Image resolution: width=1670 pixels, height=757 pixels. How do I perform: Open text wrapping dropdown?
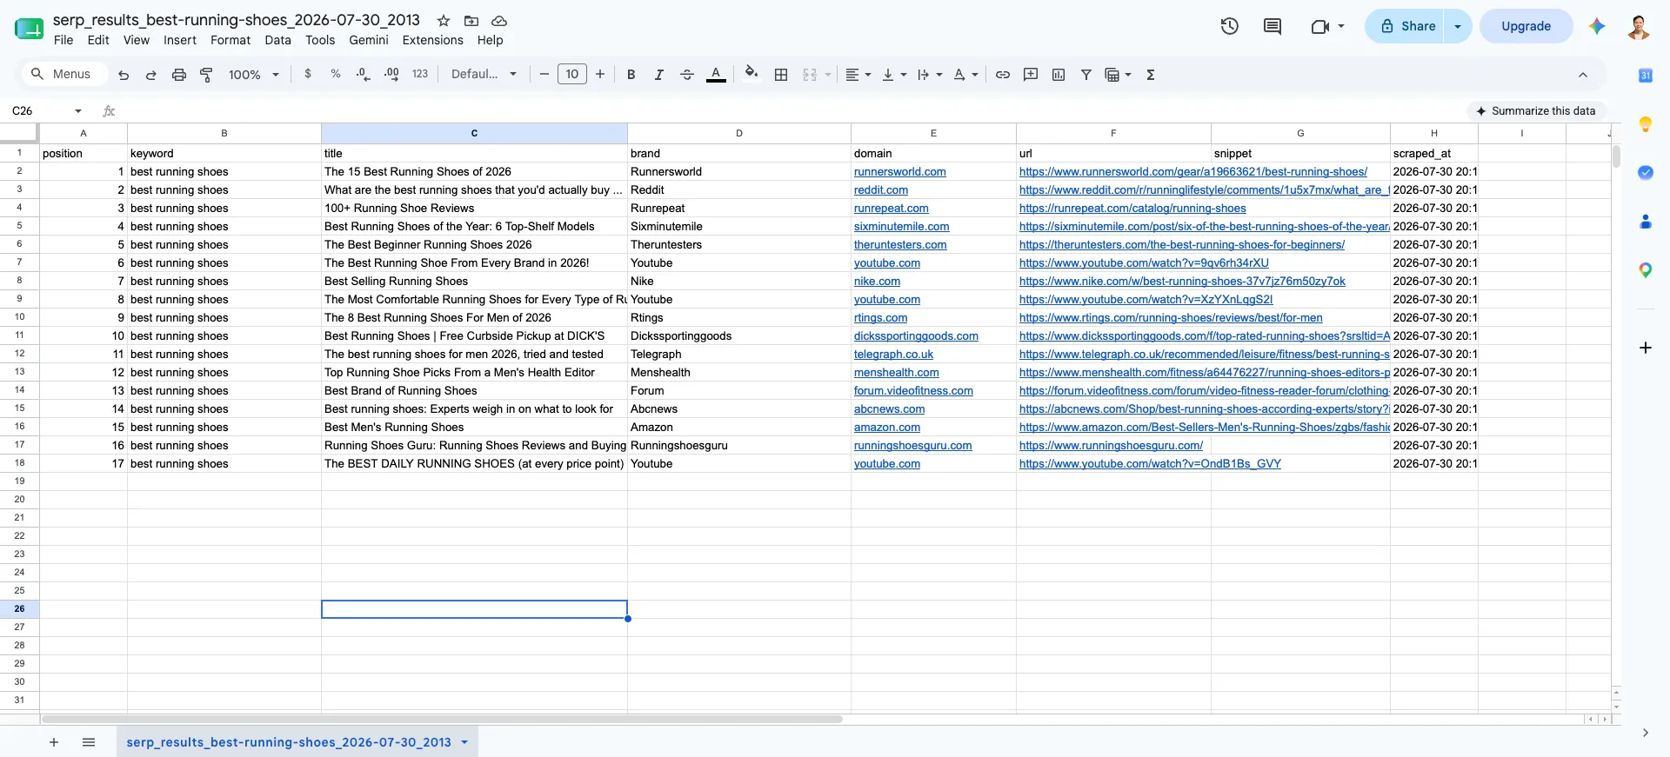pyautogui.click(x=930, y=75)
